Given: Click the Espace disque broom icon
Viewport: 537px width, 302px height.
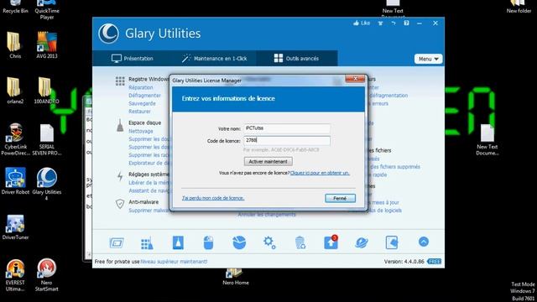Looking at the screenshot, I should (120, 126).
